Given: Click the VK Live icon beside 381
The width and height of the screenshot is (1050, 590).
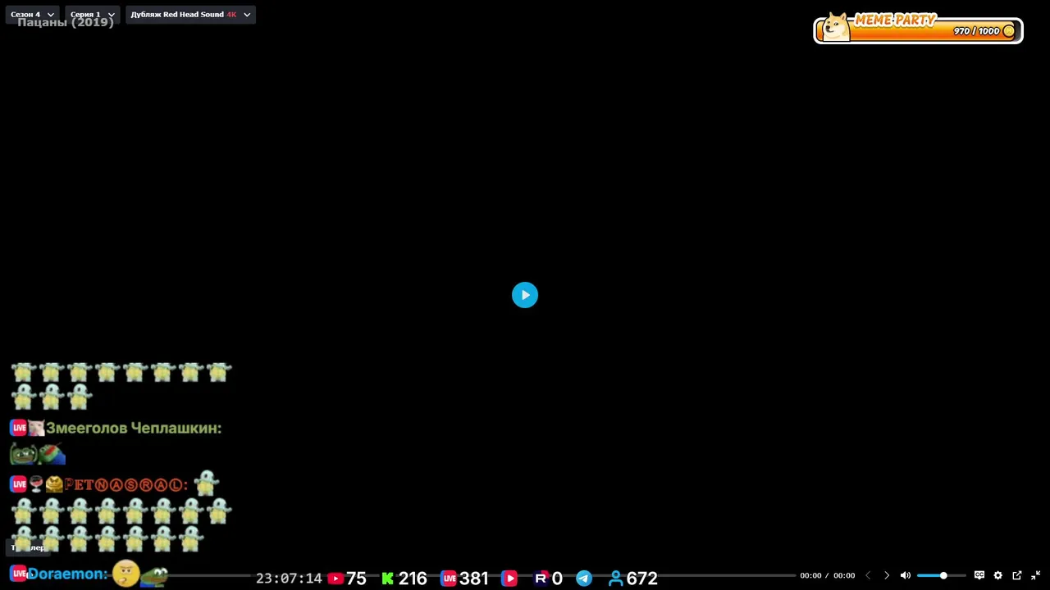Looking at the screenshot, I should point(449,579).
